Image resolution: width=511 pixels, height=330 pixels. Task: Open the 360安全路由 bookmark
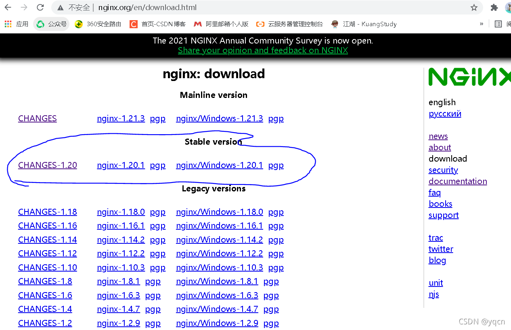tap(98, 24)
